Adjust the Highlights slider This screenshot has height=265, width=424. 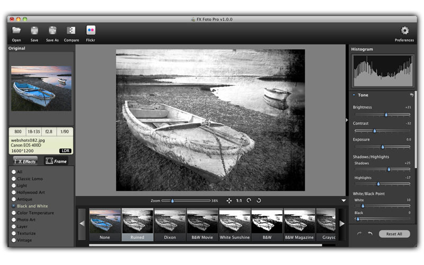coord(383,184)
